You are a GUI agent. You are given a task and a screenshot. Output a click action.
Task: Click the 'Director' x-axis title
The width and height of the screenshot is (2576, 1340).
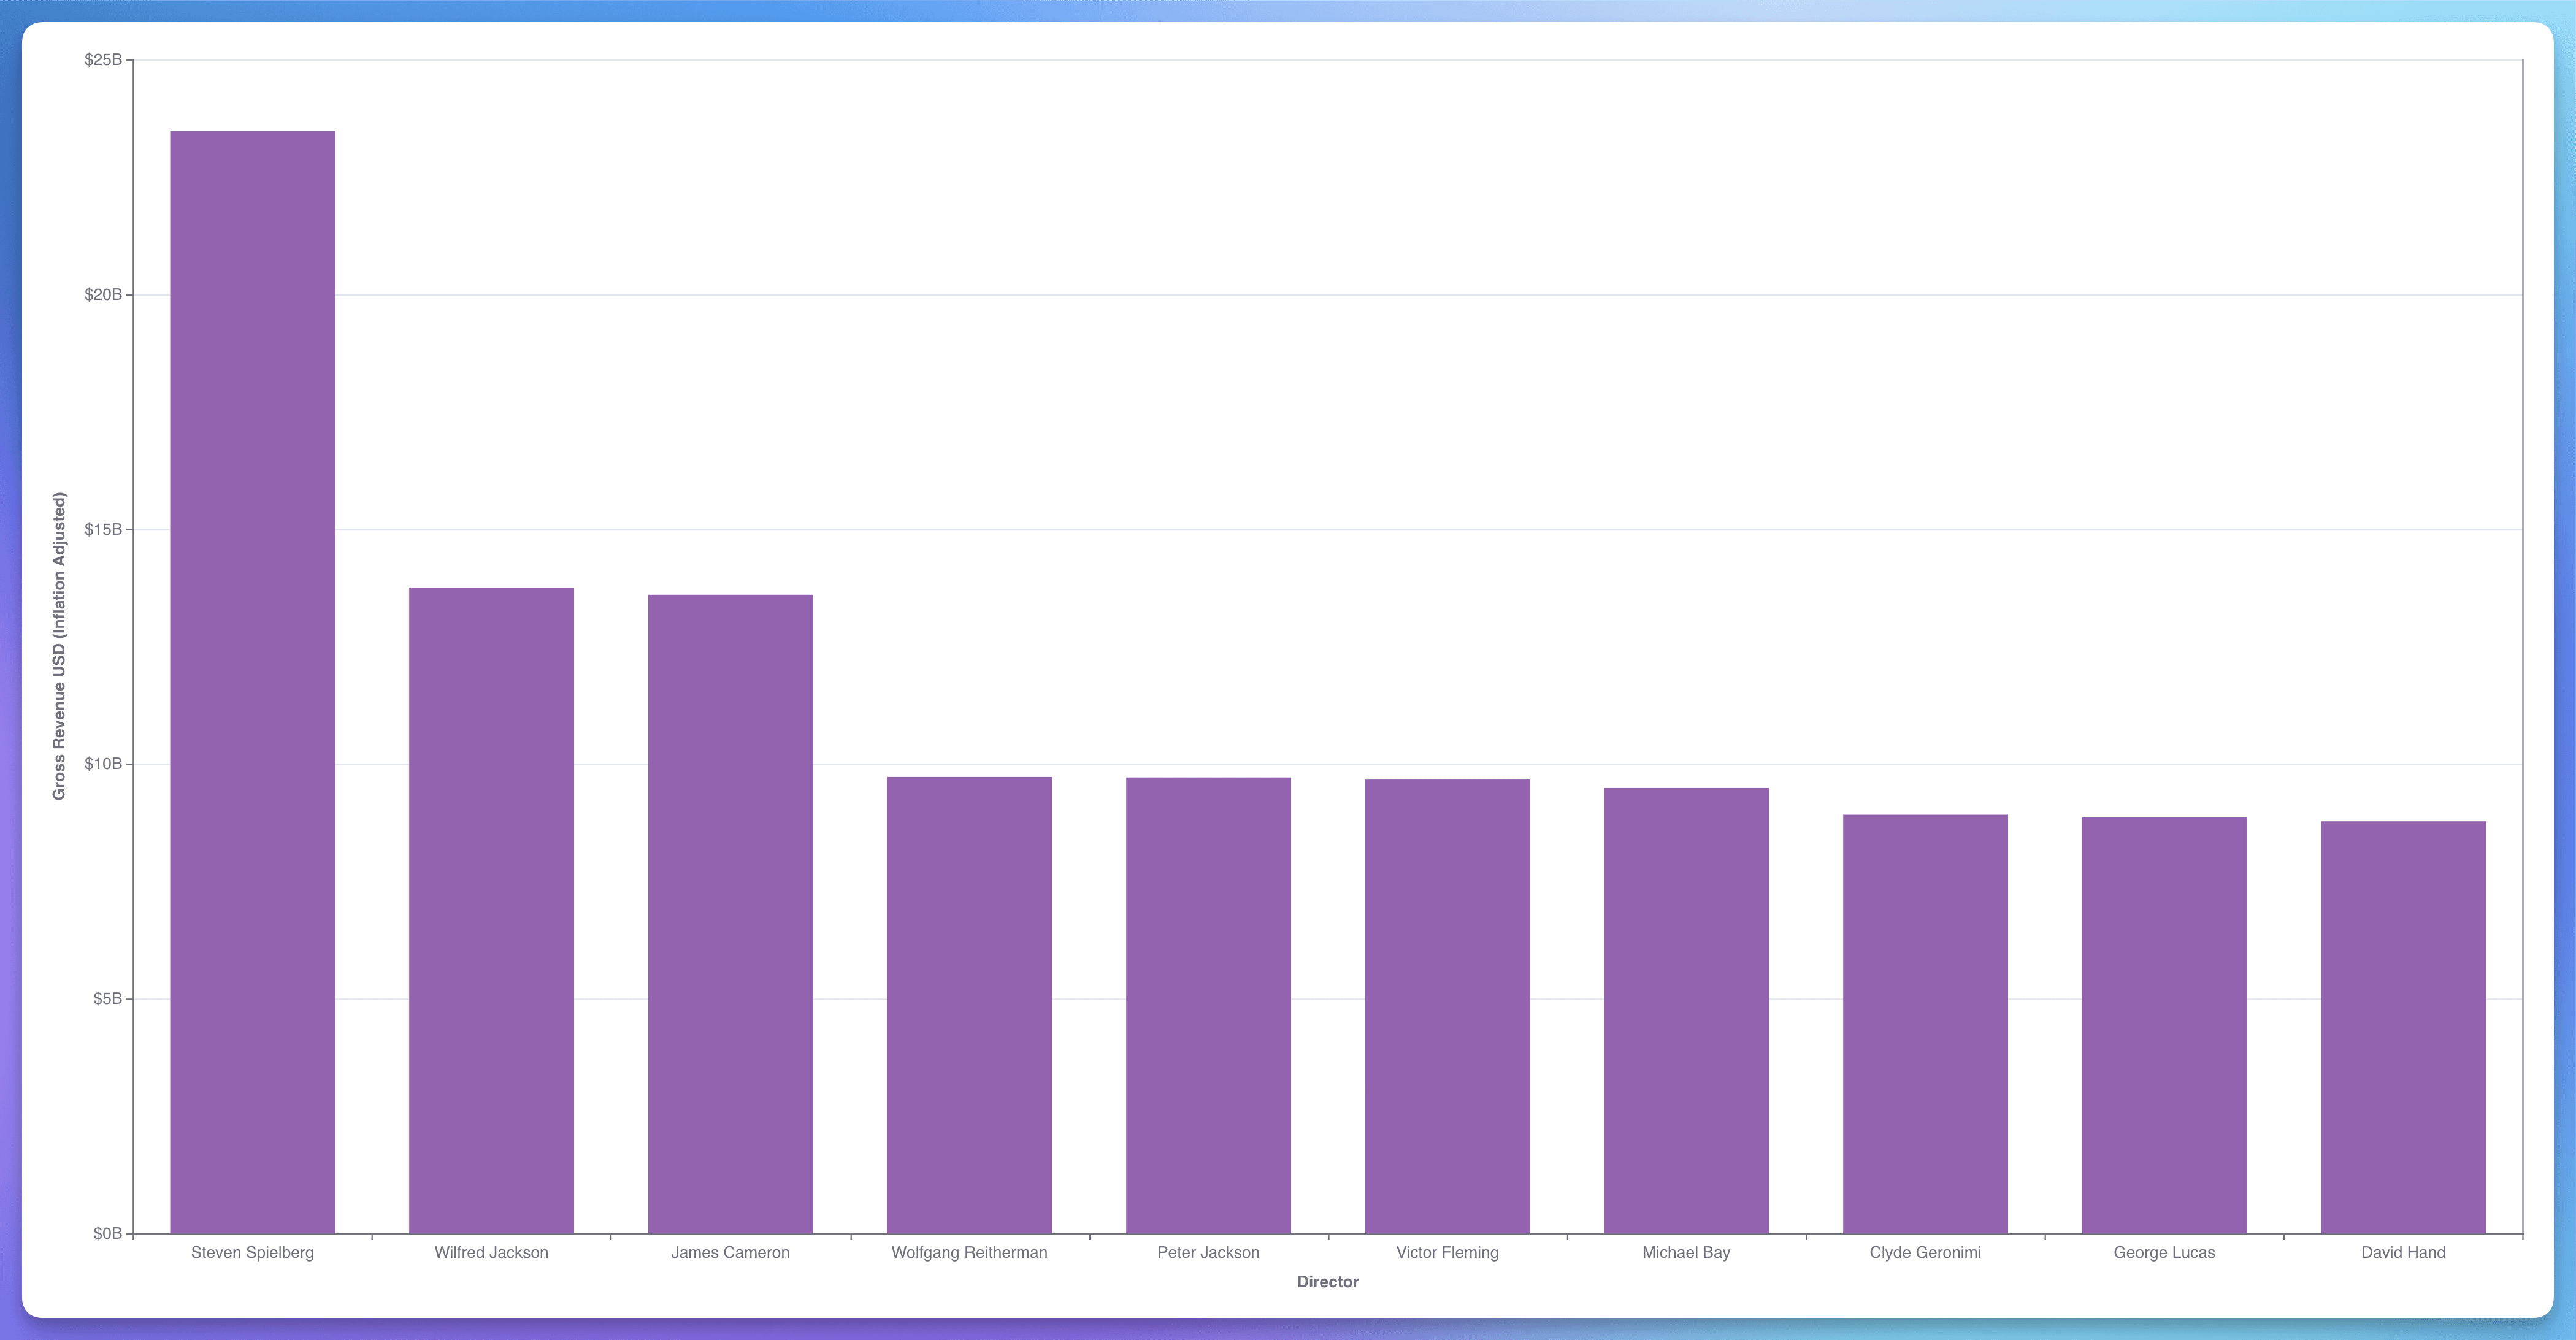(1327, 1282)
